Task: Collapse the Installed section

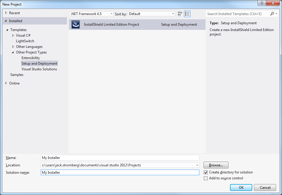Action: [6, 21]
